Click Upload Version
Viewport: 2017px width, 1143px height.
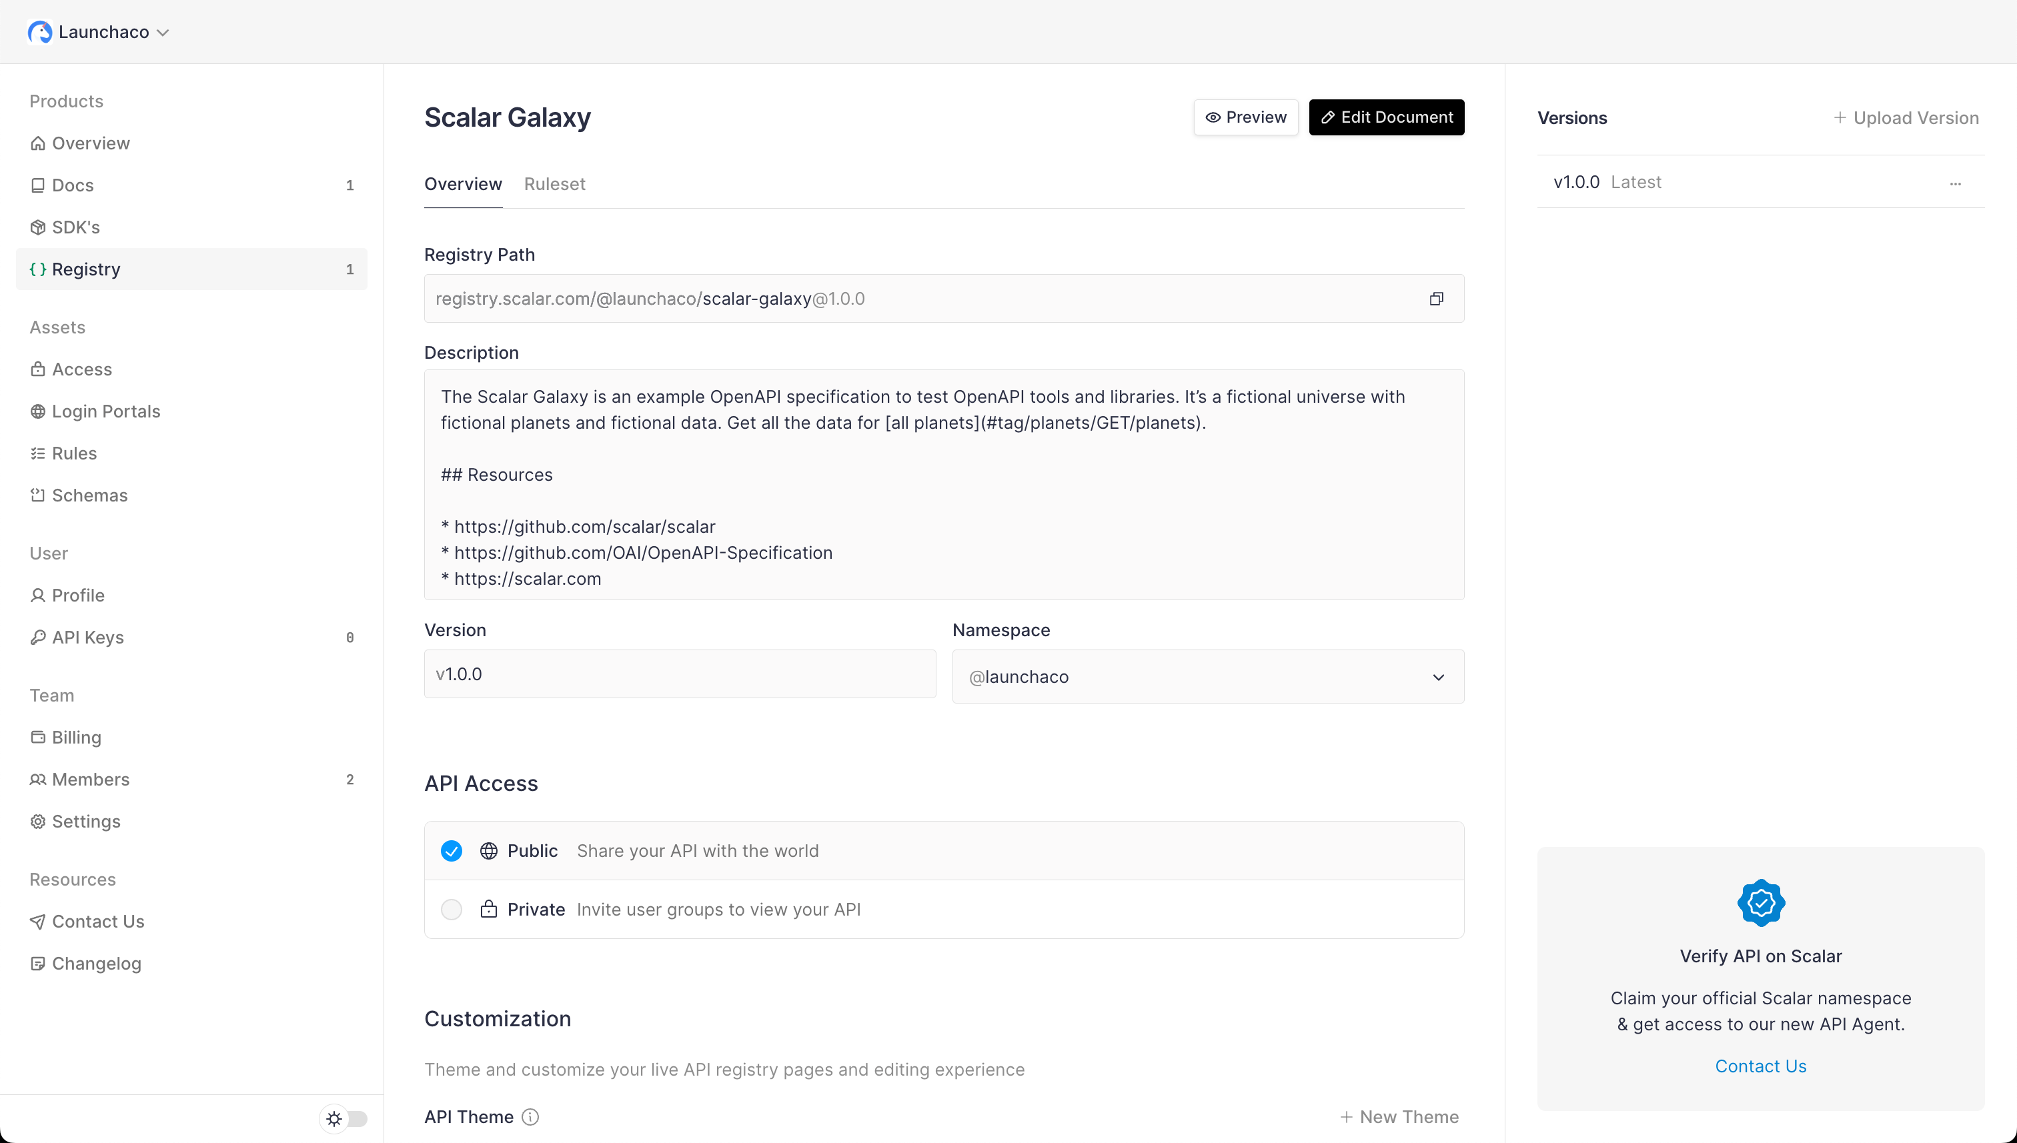click(x=1906, y=118)
